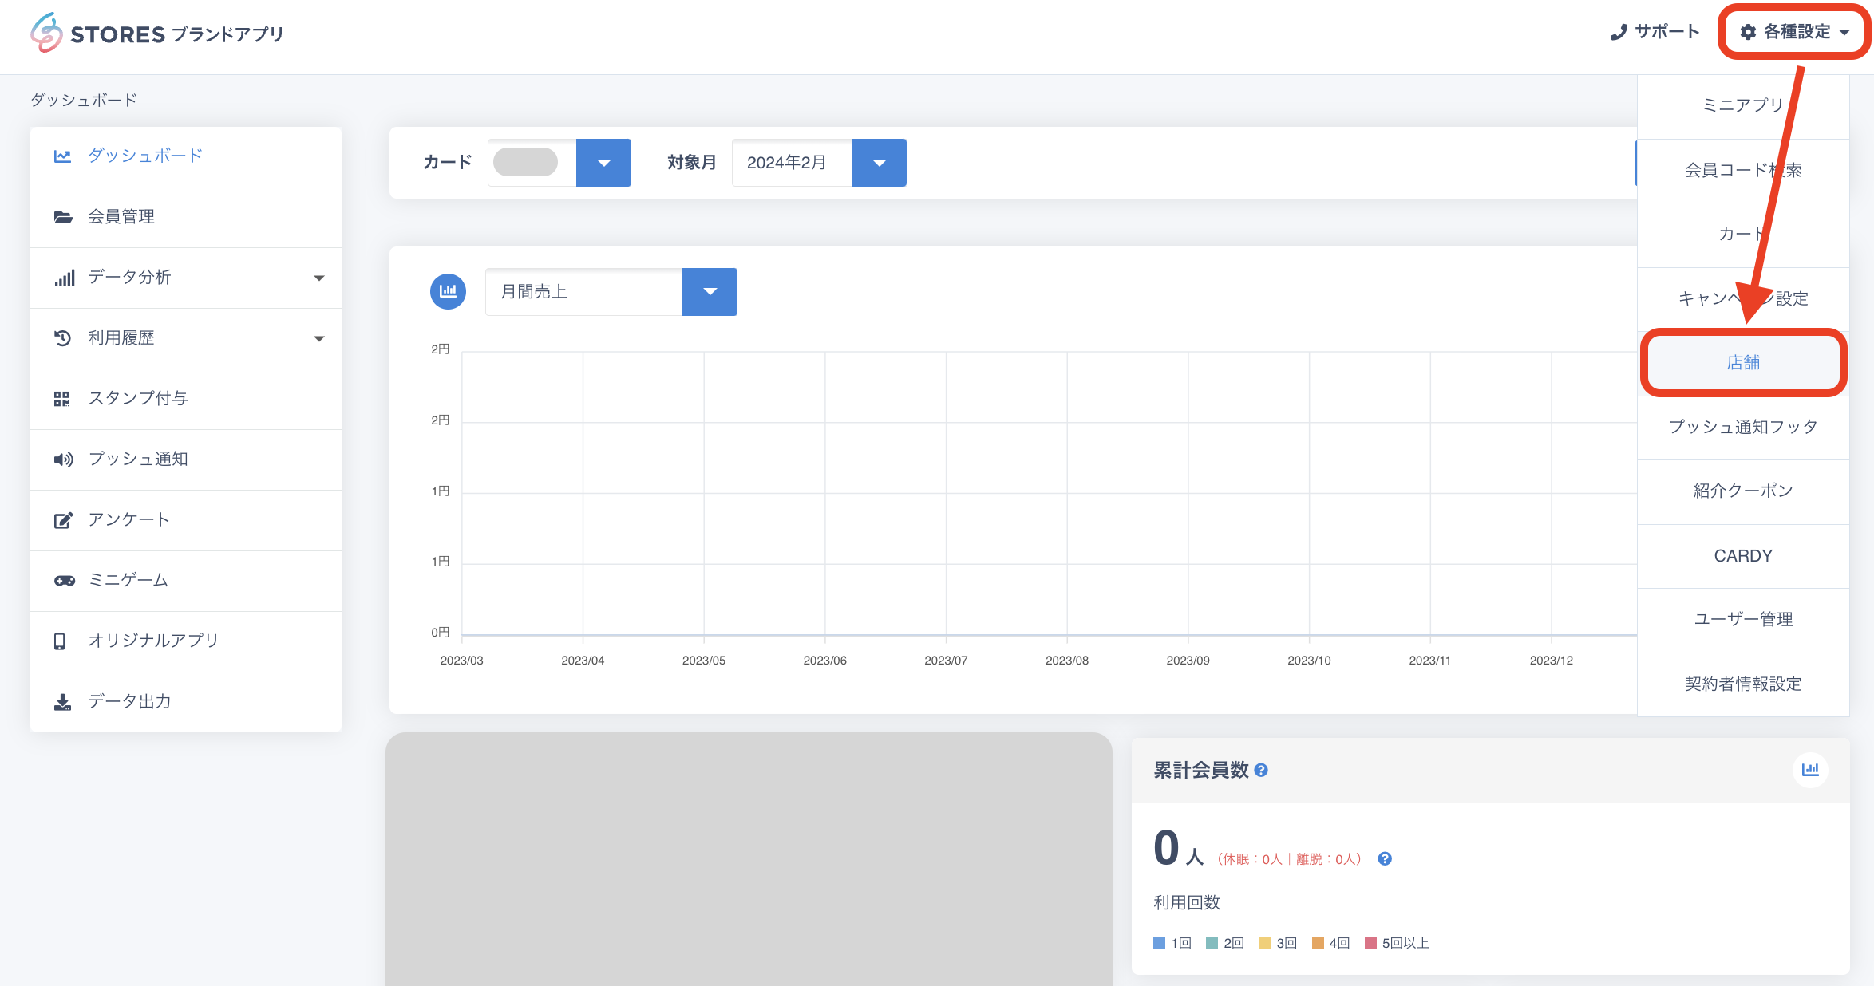Open the 各種設定 settings button

click(x=1794, y=32)
